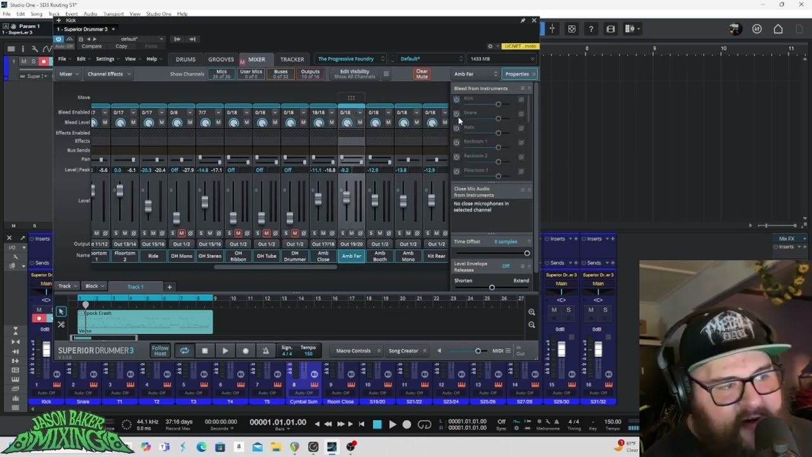Solo the Amb Far channel
812x457 pixels.
[x=343, y=234]
